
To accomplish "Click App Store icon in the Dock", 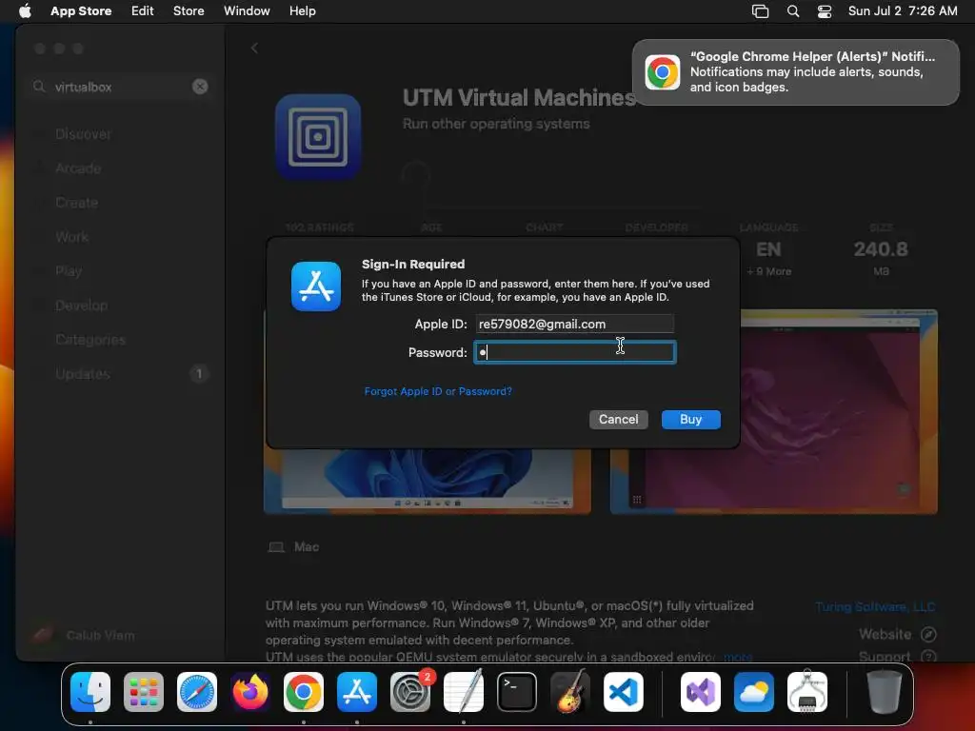I will click(357, 692).
